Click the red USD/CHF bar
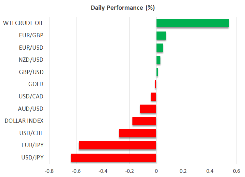 (138, 133)
